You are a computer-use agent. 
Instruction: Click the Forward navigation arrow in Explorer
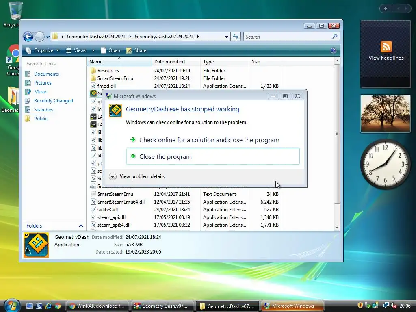pyautogui.click(x=39, y=37)
